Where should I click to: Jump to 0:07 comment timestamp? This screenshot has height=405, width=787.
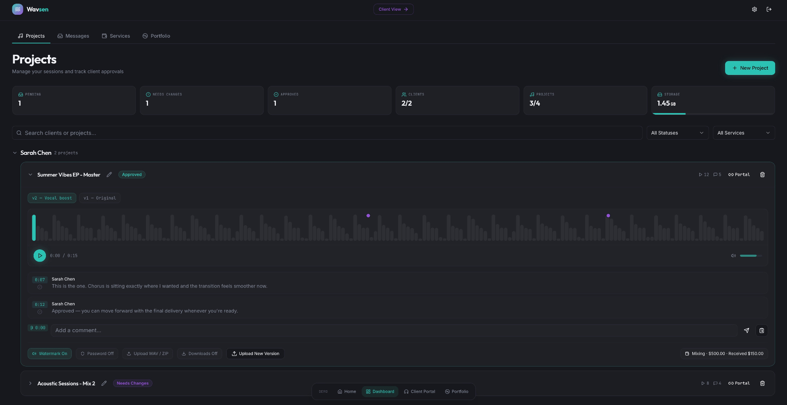(40, 280)
